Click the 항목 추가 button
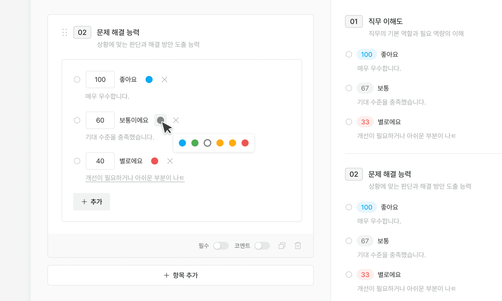 pos(180,275)
